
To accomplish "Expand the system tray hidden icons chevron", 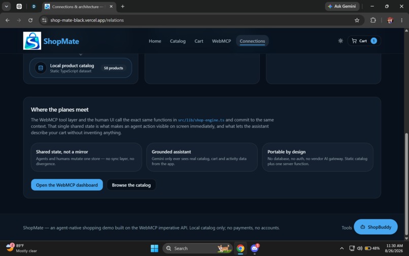I will click(x=342, y=248).
